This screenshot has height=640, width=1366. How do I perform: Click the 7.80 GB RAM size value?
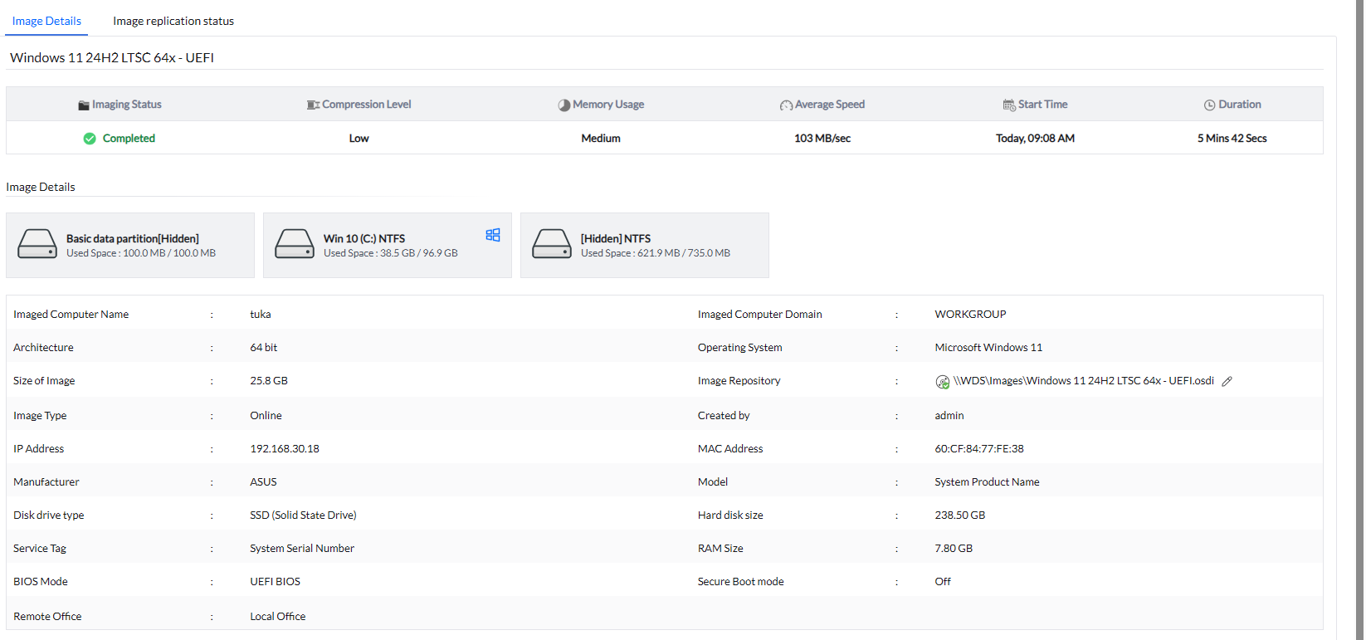(x=954, y=549)
